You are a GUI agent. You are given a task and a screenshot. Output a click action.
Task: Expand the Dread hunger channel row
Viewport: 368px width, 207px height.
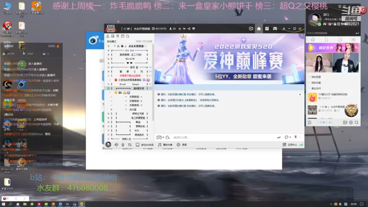click(109, 84)
